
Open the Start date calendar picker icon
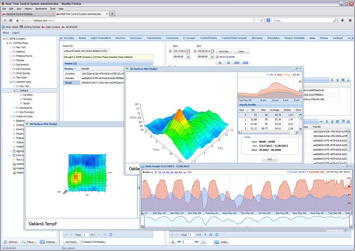[188, 51]
